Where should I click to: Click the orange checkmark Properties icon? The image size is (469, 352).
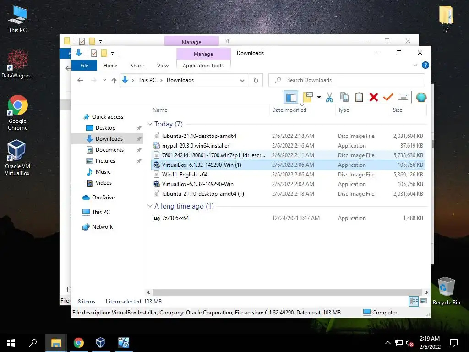(x=388, y=97)
